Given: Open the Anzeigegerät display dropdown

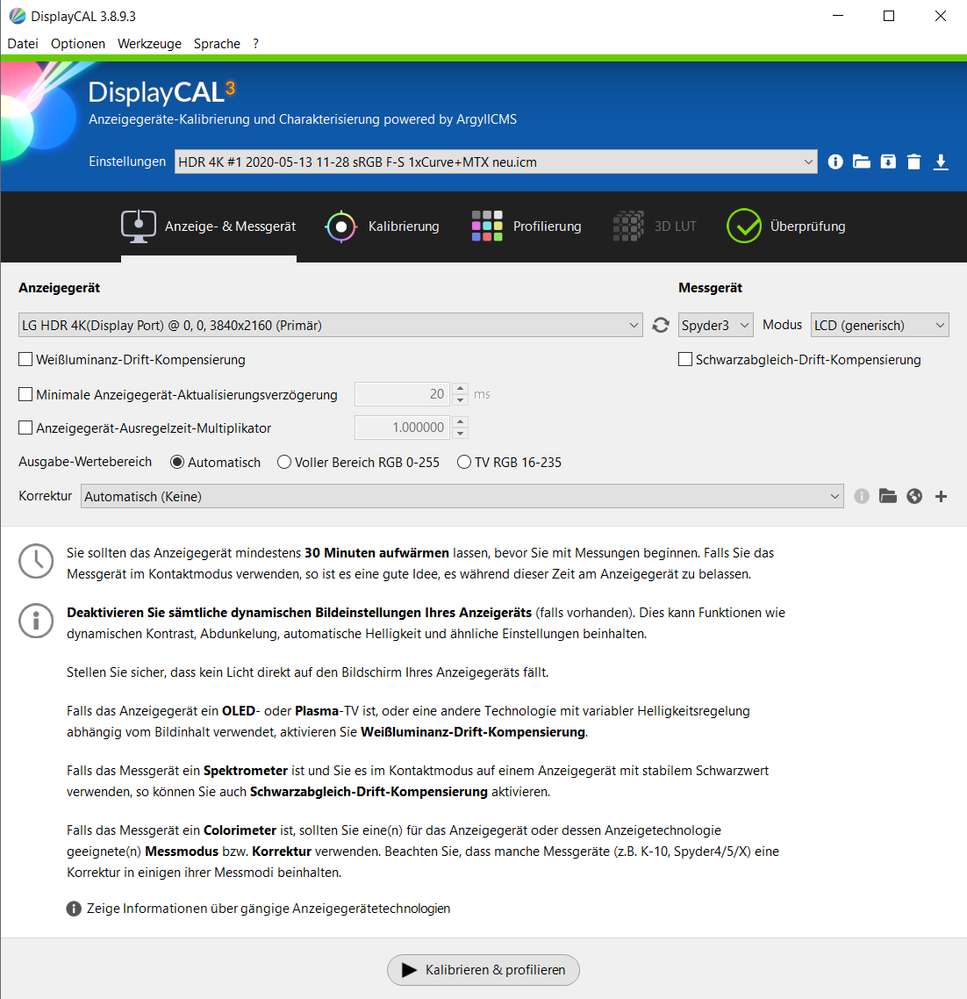Looking at the screenshot, I should [x=331, y=325].
